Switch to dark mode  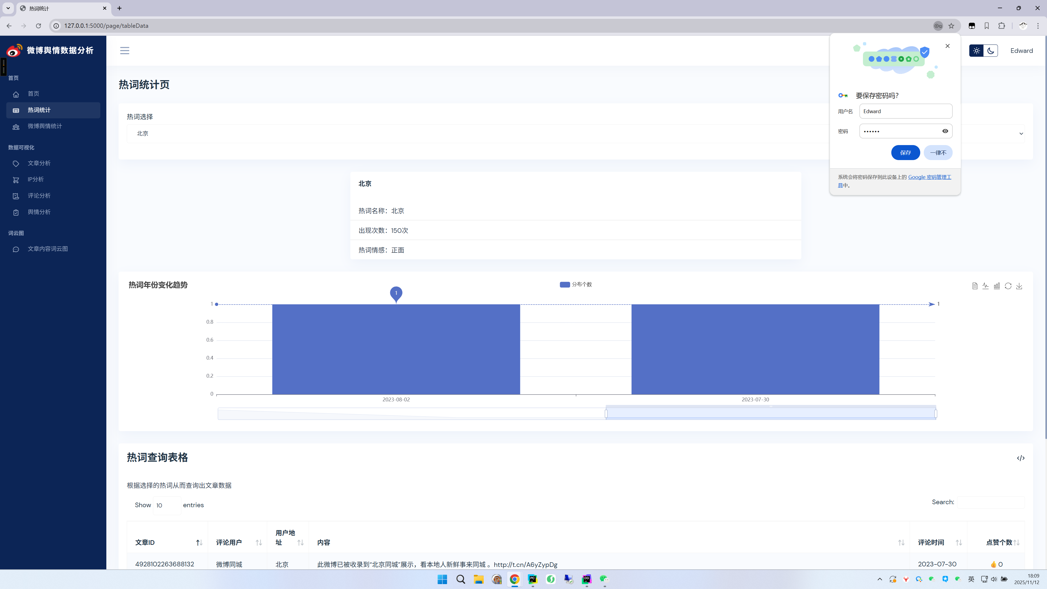point(991,51)
